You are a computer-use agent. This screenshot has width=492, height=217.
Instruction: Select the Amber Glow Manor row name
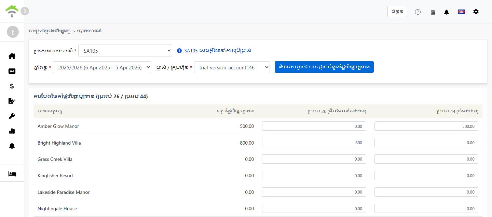pyautogui.click(x=58, y=126)
